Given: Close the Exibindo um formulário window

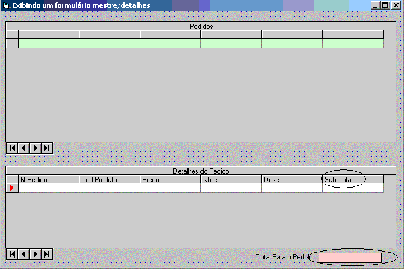Looking at the screenshot, I should [396, 5].
